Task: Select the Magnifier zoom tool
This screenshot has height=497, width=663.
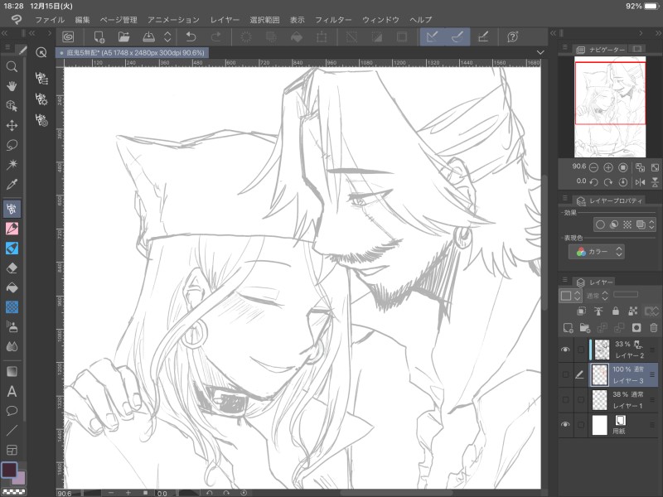Action: coord(12,67)
